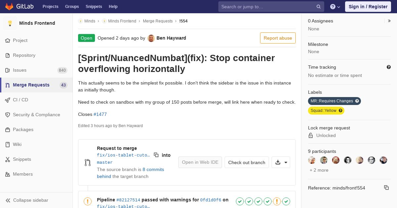Click the 840 issues count badge
Image resolution: width=397 pixels, height=208 pixels.
click(x=62, y=70)
